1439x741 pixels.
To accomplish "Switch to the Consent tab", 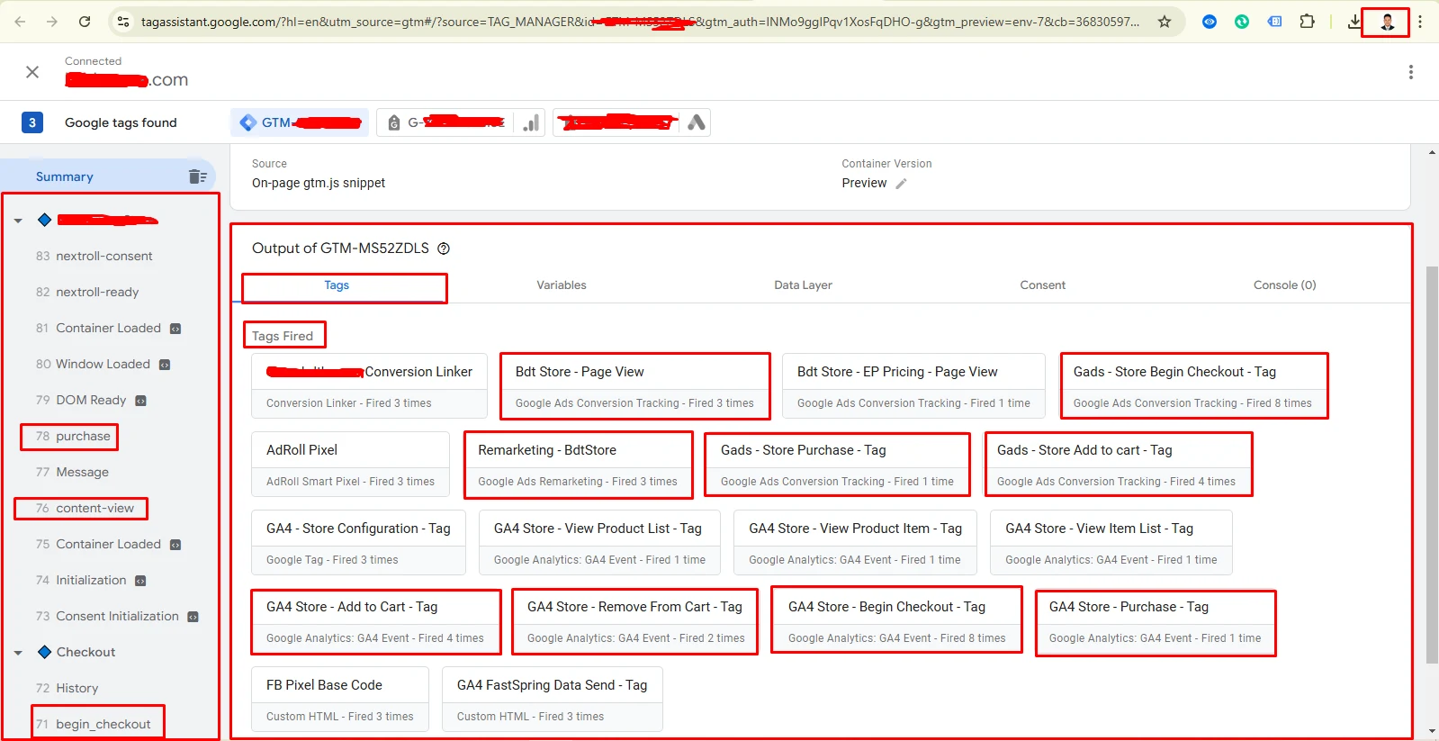I will [1042, 285].
